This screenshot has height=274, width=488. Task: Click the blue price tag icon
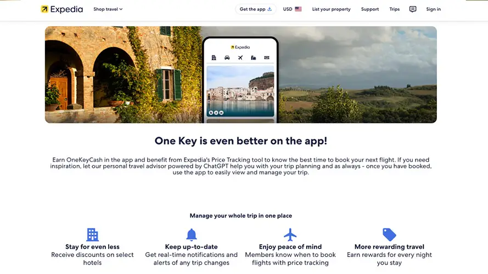pos(389,235)
